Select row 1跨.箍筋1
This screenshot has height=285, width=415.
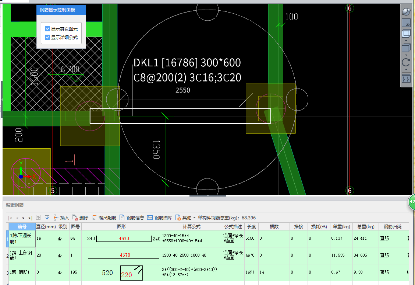click(22, 272)
